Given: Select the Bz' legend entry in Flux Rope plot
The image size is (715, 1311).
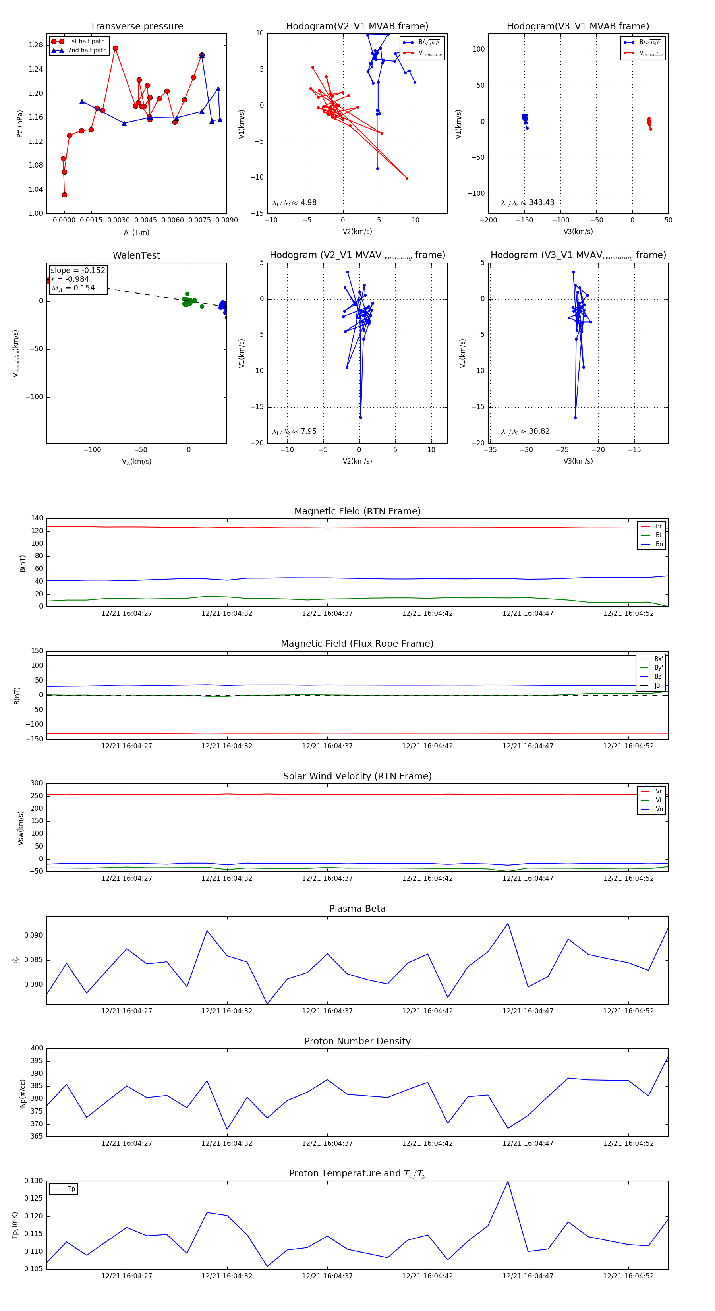Looking at the screenshot, I should (650, 677).
